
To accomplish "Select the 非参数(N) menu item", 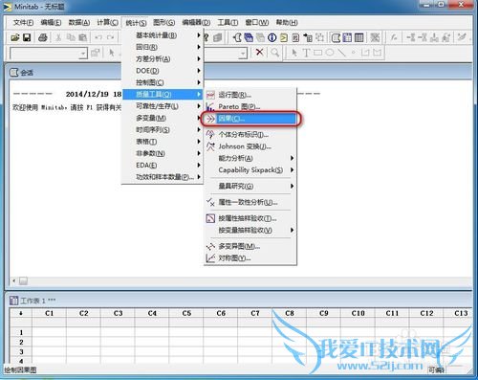I will (163, 153).
